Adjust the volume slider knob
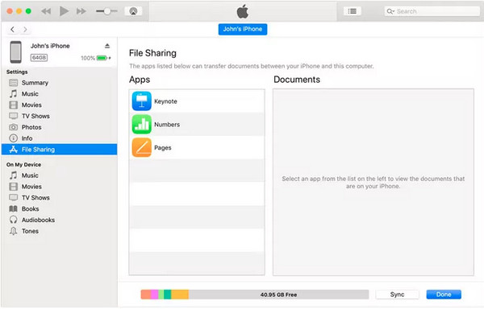This screenshot has height=309, width=484. pos(107,11)
